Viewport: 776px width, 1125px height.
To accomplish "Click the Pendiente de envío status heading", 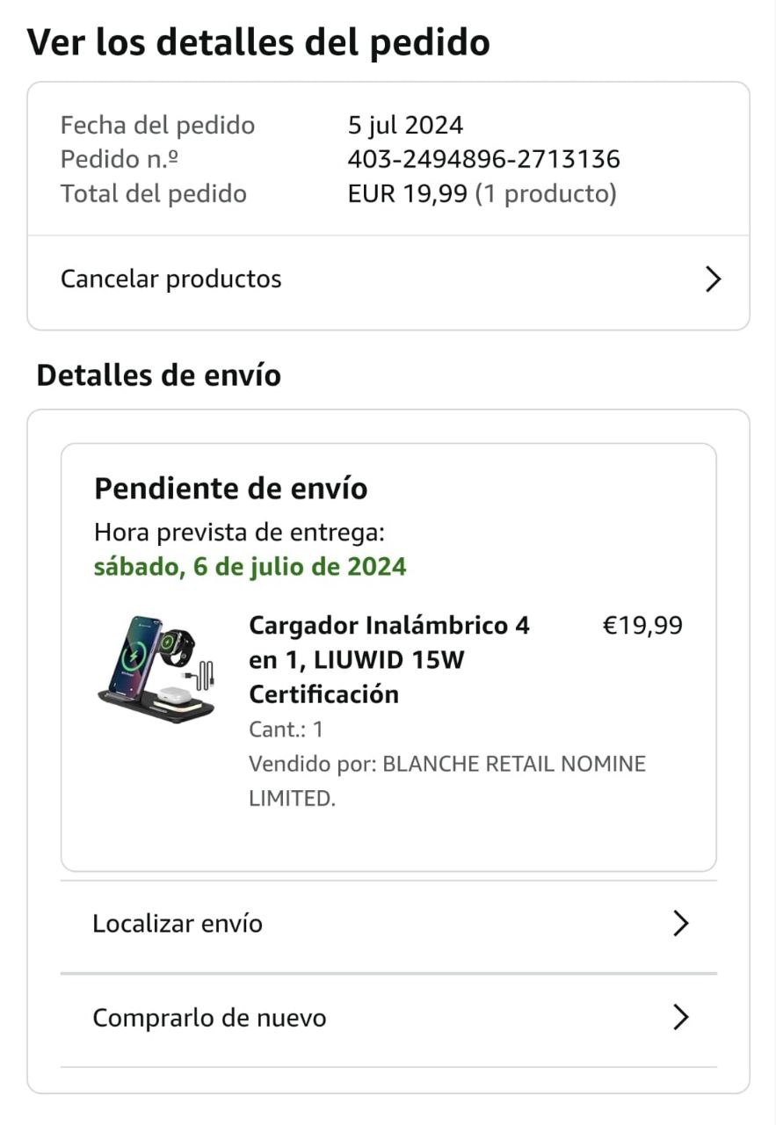I will 231,488.
